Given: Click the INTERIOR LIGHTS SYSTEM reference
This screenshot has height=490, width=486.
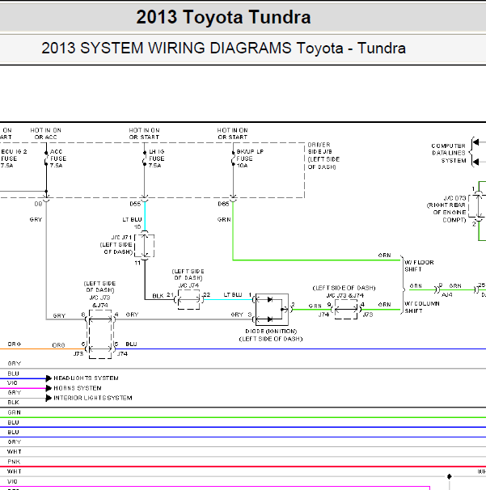Looking at the screenshot, I should pyautogui.click(x=93, y=398).
